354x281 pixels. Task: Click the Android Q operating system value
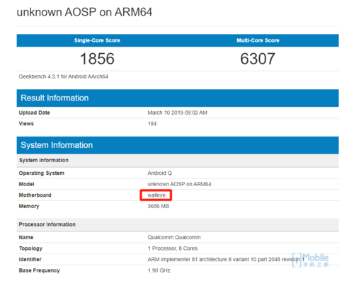click(160, 173)
